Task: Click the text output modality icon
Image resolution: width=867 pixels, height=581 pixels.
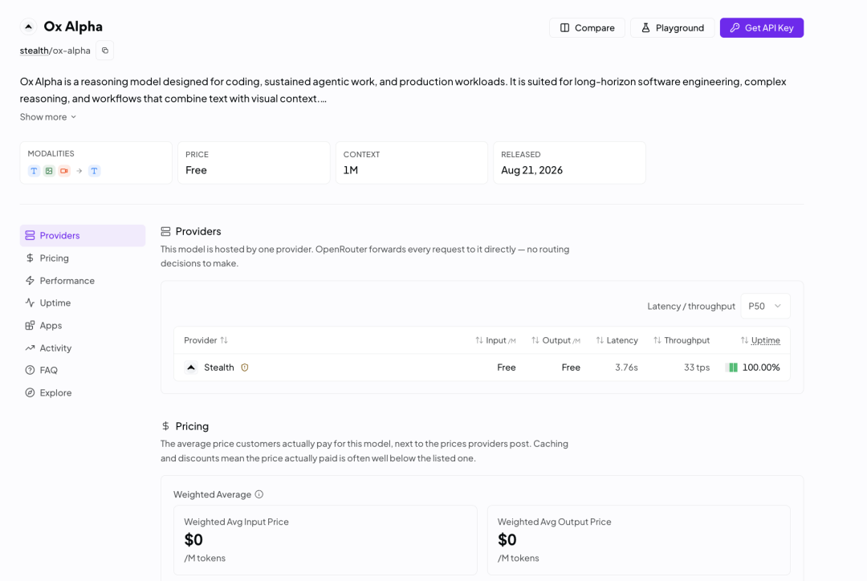Action: pos(95,171)
